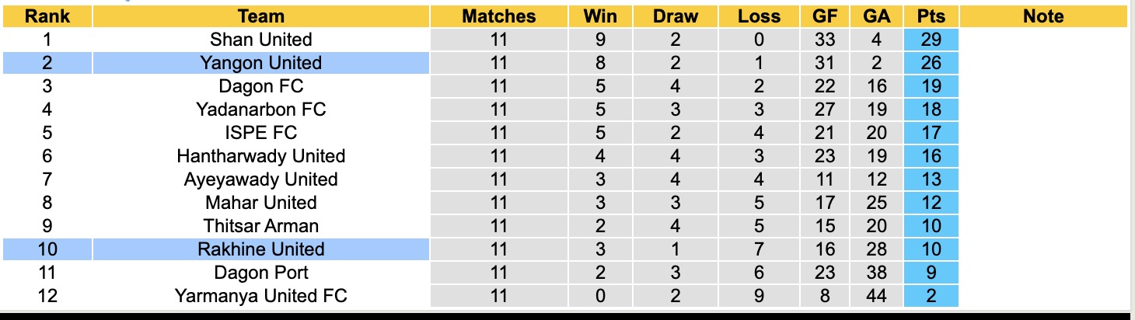Screen dimensions: 1135x320
Task: Click the Rank column header
Action: pyautogui.click(x=47, y=16)
